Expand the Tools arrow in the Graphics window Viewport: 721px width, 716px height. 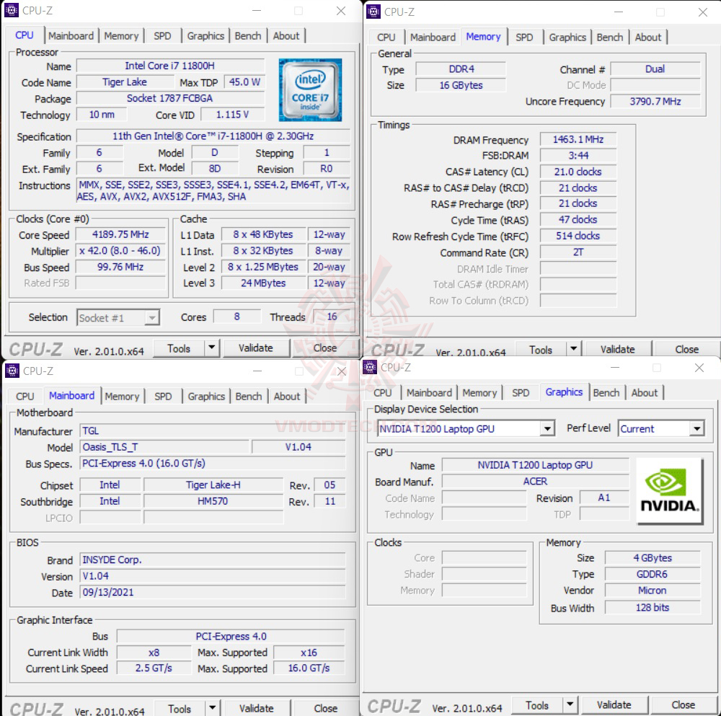[570, 704]
